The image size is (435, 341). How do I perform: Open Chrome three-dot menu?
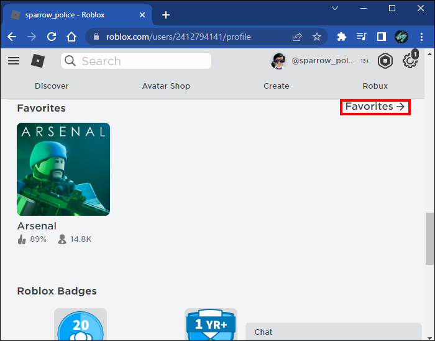(421, 37)
